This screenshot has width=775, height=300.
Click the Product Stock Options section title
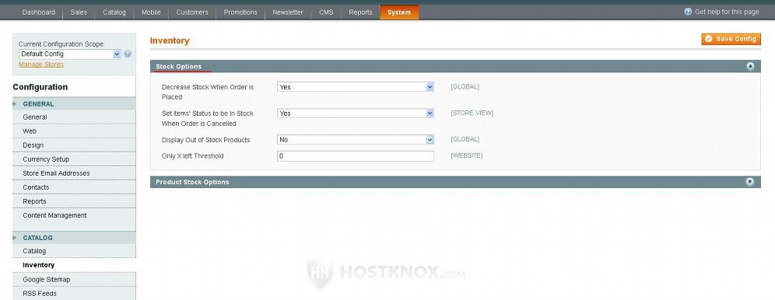tap(192, 182)
